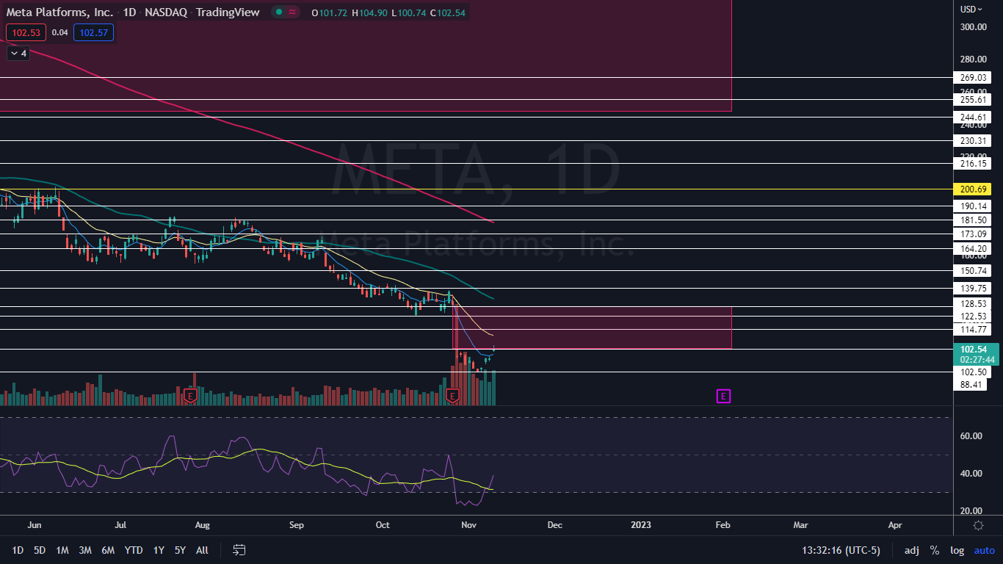Select the 6M time range
This screenshot has height=564, width=1003.
[108, 550]
